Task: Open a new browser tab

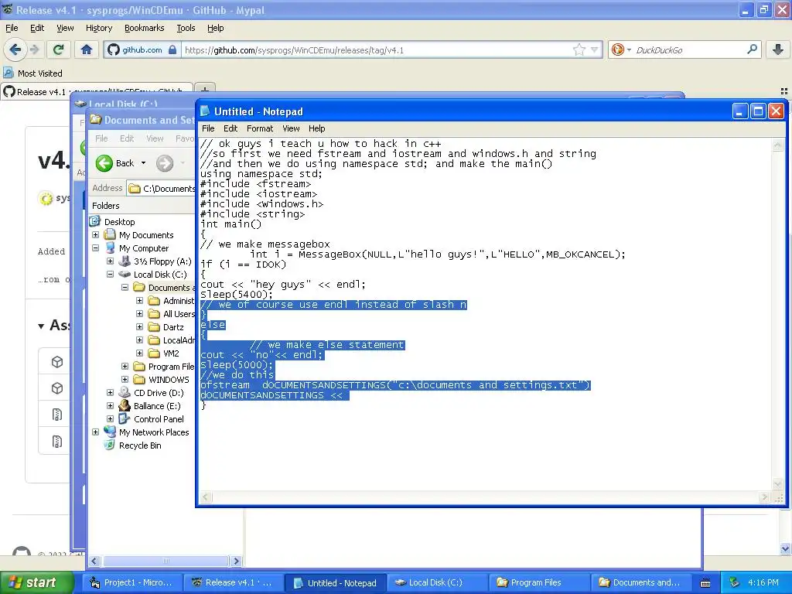Action: click(x=204, y=90)
